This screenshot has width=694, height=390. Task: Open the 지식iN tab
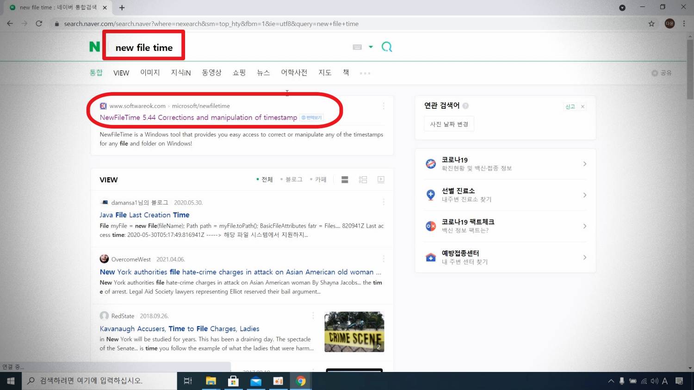(181, 73)
